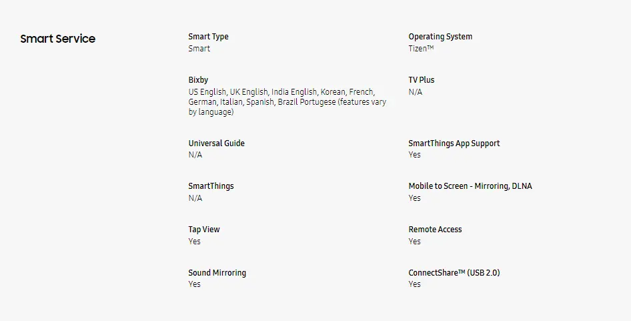Screen dimensions: 631x321
Task: Click the Yes value under SmartThings App Support
Action: click(415, 155)
